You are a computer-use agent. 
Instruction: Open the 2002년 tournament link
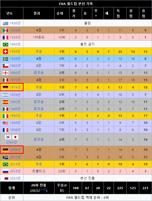[x=12, y=142]
